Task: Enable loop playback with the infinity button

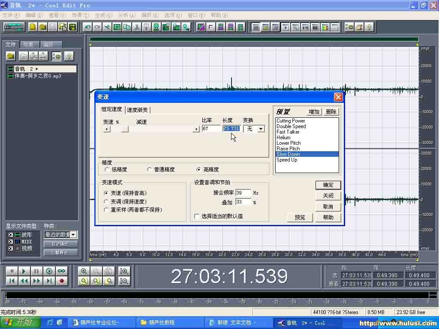Action: [x=62, y=271]
